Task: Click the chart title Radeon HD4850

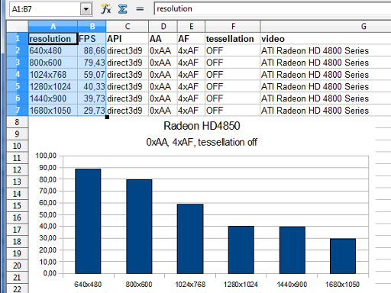Action: pos(202,126)
